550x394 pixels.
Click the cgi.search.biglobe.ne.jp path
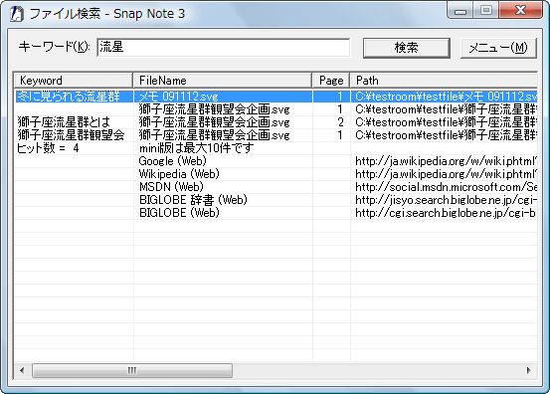[x=446, y=213]
